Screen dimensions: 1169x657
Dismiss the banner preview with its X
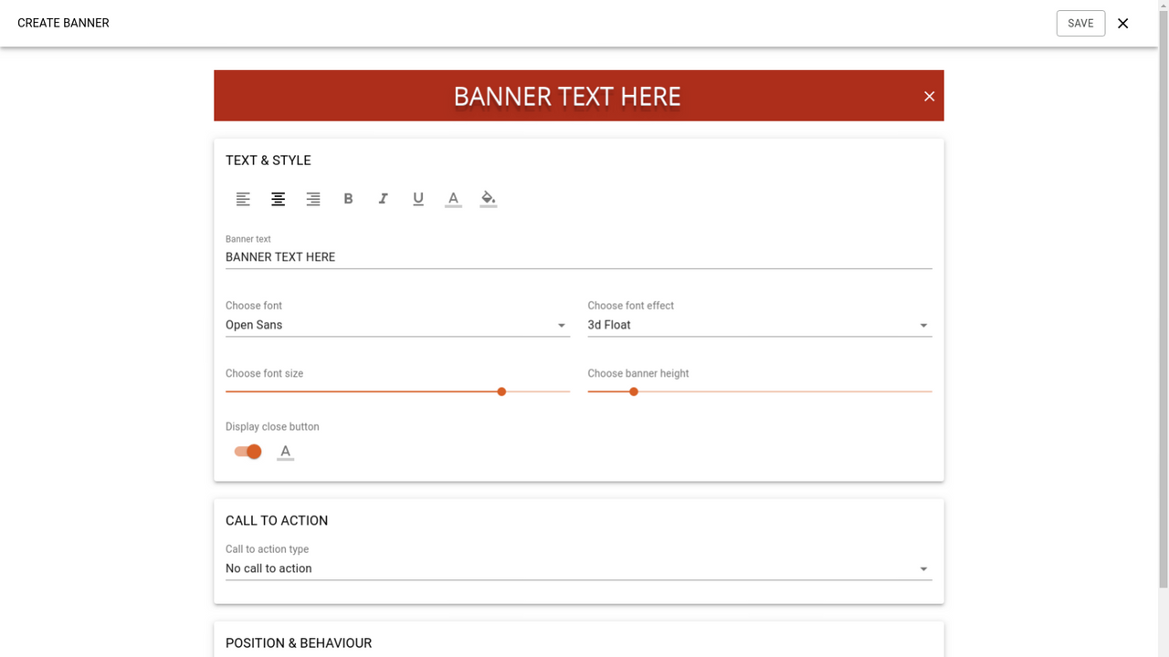click(929, 96)
